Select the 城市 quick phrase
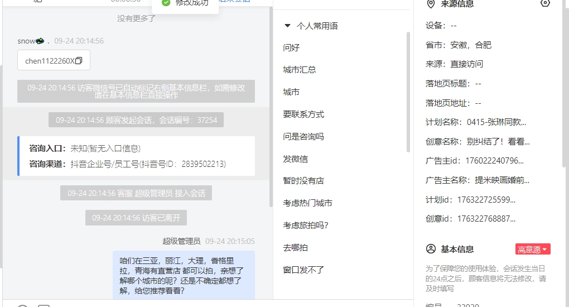This screenshot has height=307, width=569. 291,92
